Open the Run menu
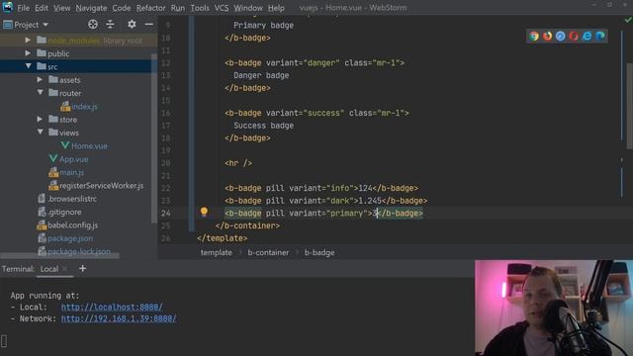The width and height of the screenshot is (633, 356). coord(178,8)
